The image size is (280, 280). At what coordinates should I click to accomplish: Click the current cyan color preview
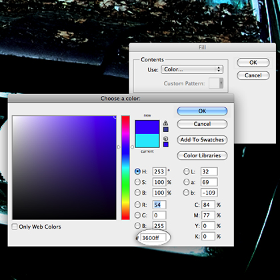[147, 141]
